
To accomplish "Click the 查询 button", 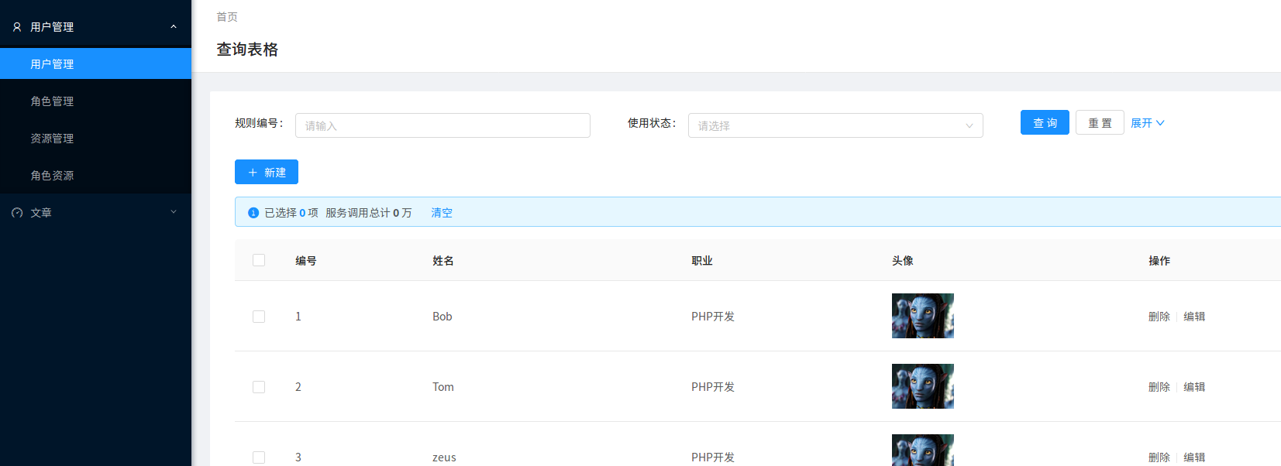I will pos(1045,122).
